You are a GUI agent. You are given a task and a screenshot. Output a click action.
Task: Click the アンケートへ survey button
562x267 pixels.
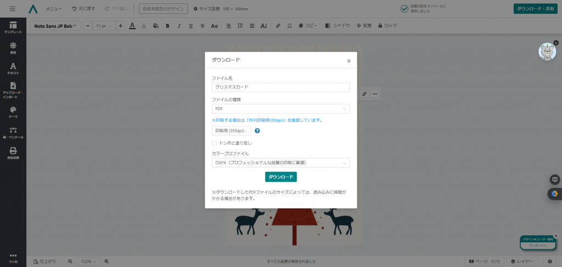point(538,246)
